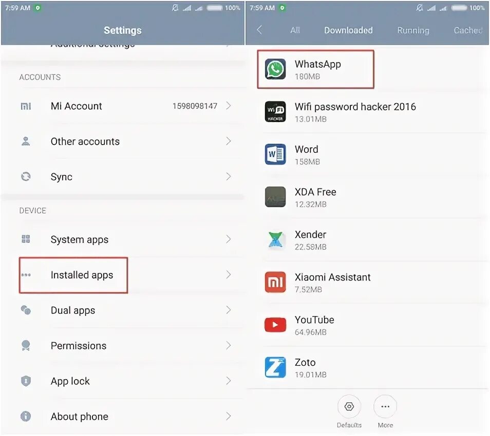
Task: Tap the XDA Free name
Action: click(x=315, y=192)
